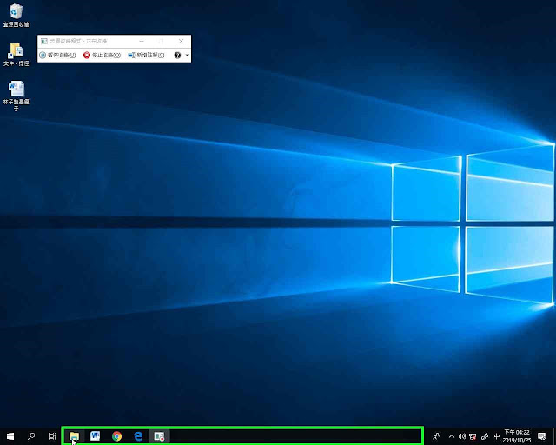Switch to Steps Recorder taskbar icon
This screenshot has height=445, width=556.
tap(159, 436)
